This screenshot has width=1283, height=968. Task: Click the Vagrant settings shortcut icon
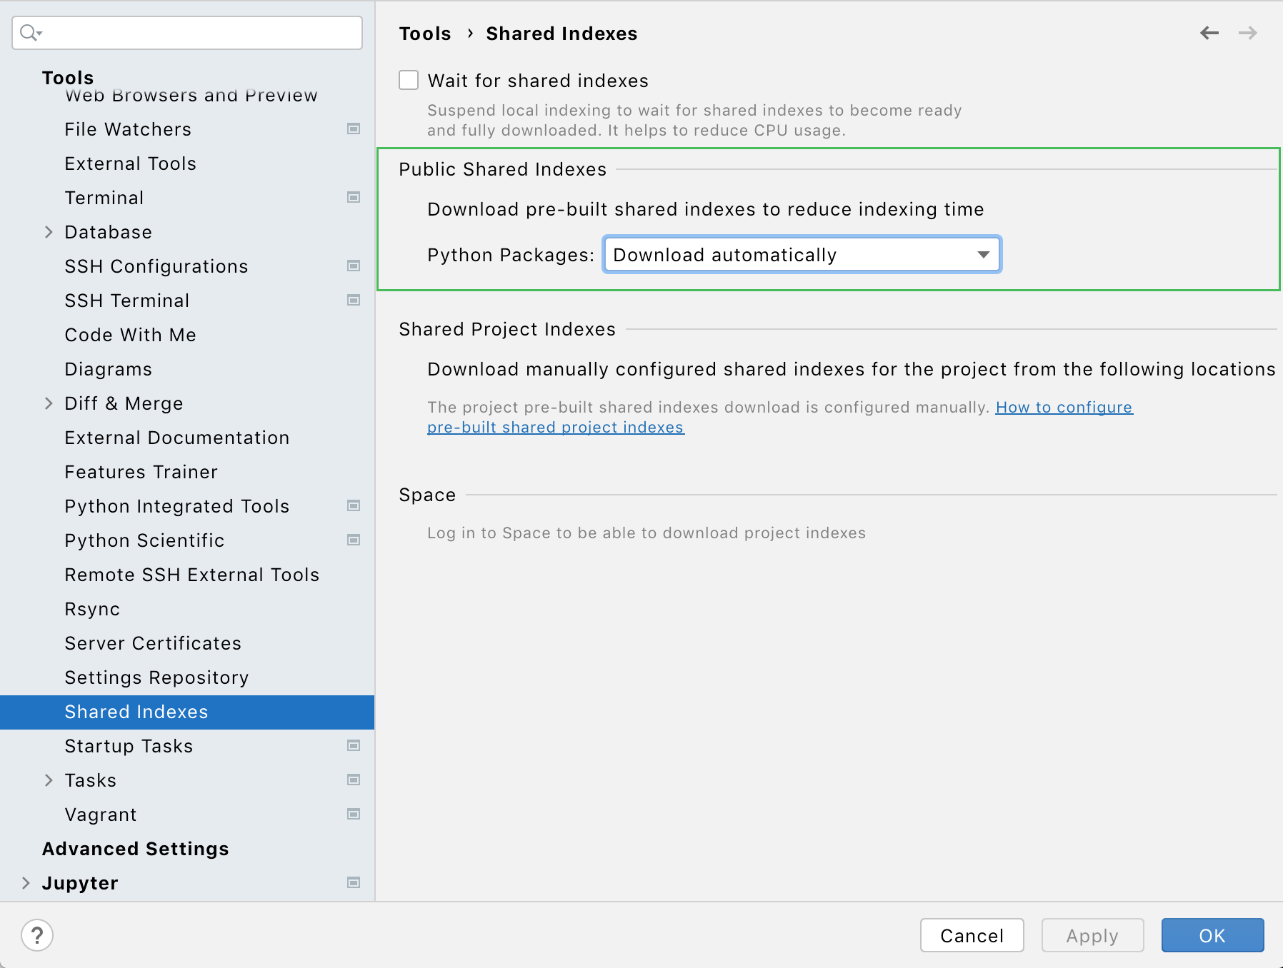353,814
